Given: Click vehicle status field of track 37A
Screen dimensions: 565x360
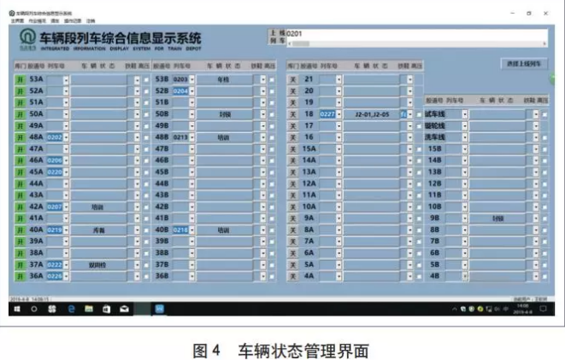Looking at the screenshot, I should pyautogui.click(x=99, y=265).
